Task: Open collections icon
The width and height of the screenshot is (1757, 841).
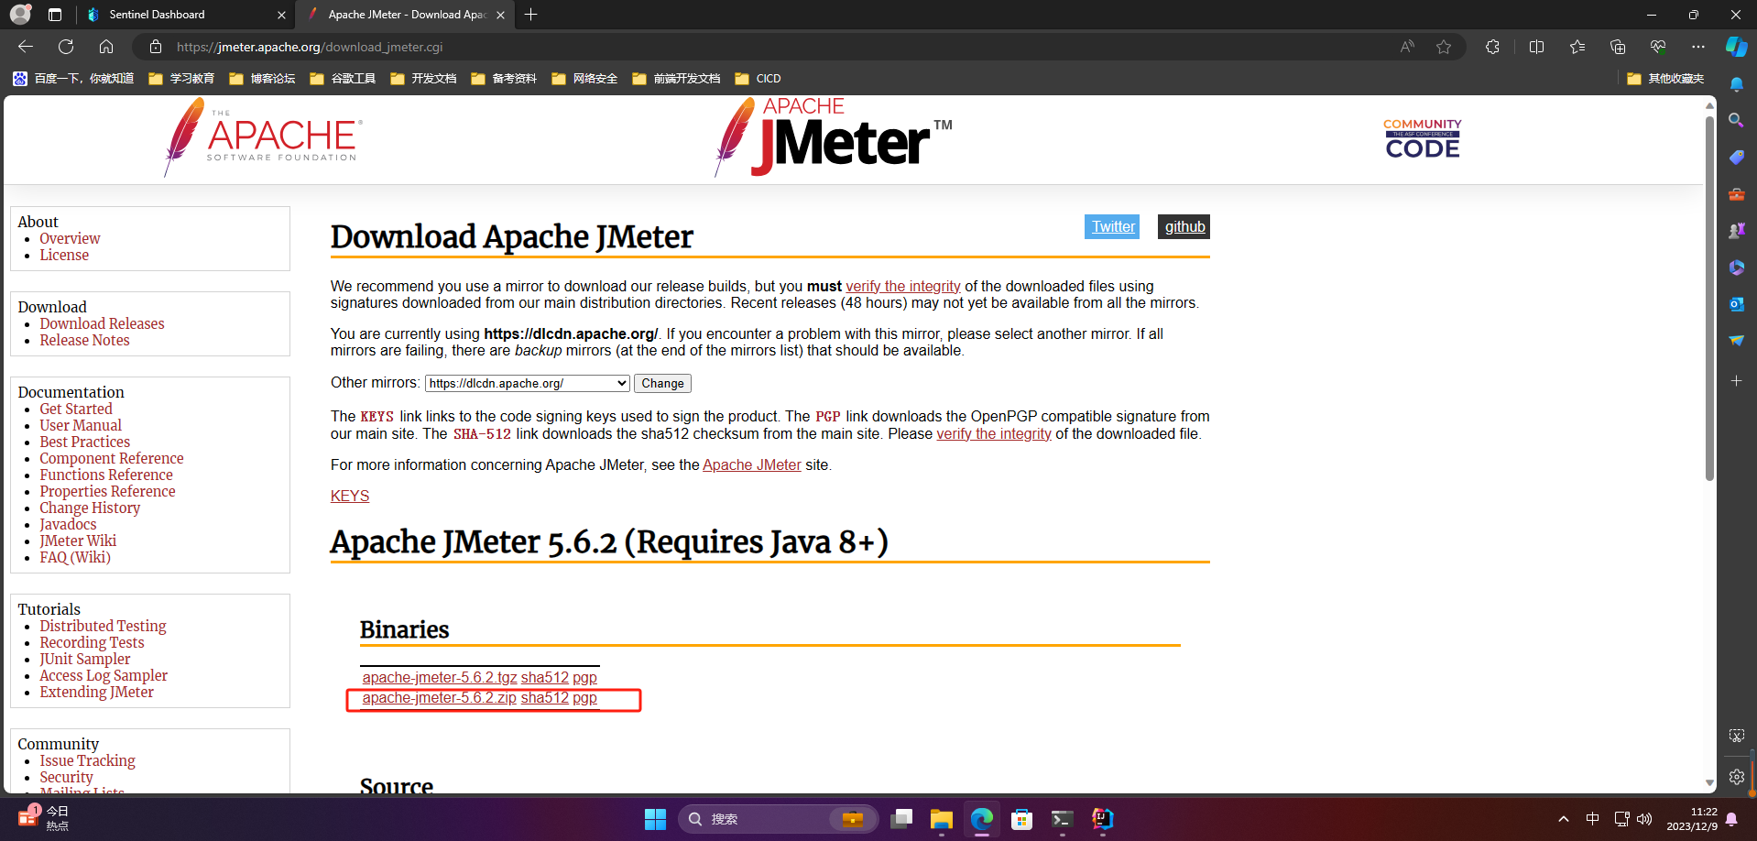Action: [x=1618, y=47]
